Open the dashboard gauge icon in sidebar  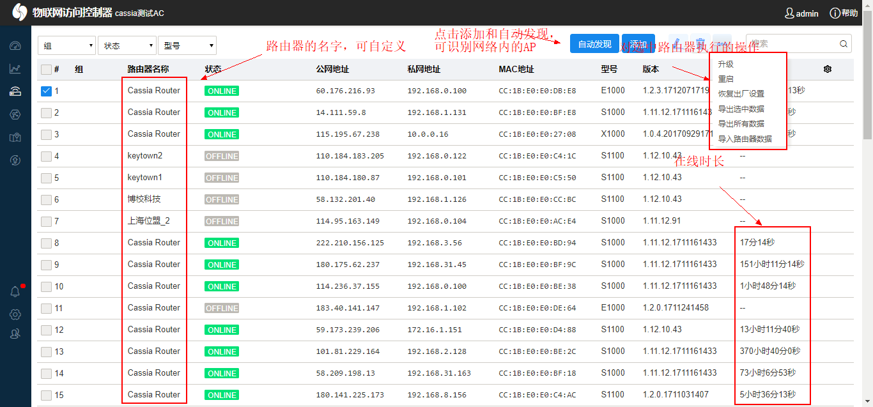coord(15,46)
